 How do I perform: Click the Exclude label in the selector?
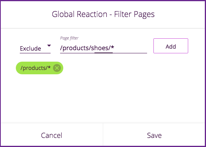[30, 49]
